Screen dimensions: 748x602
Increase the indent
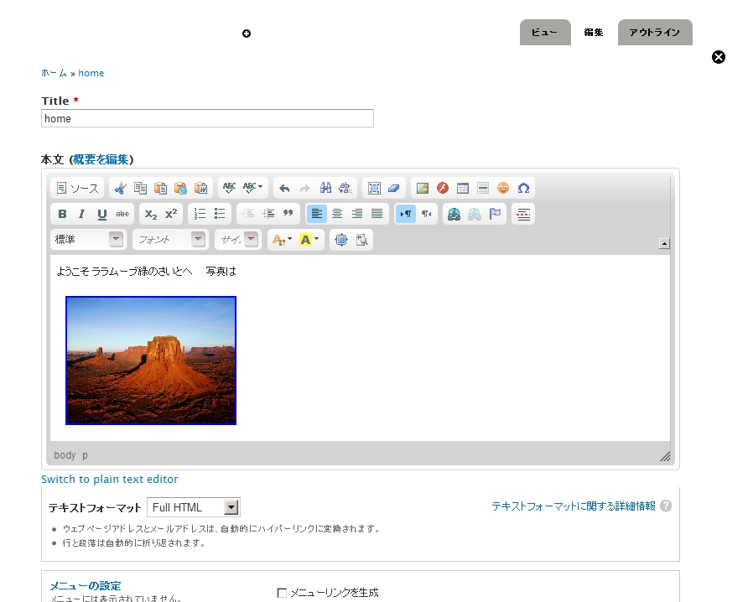coord(268,214)
